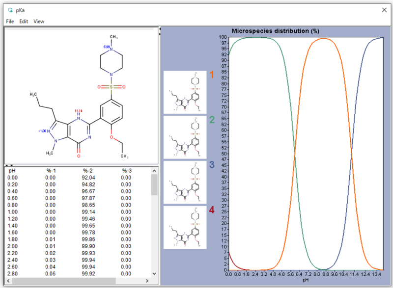393x288 pixels.
Task: Select the value 99.90 in table
Action: [88, 246]
